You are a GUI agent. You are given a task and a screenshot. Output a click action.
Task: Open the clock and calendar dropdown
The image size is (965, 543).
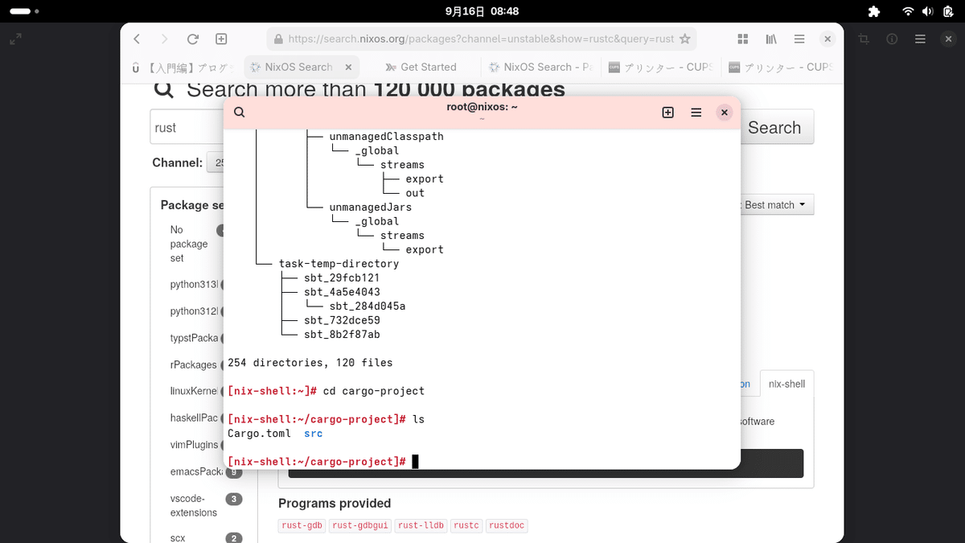pyautogui.click(x=482, y=10)
